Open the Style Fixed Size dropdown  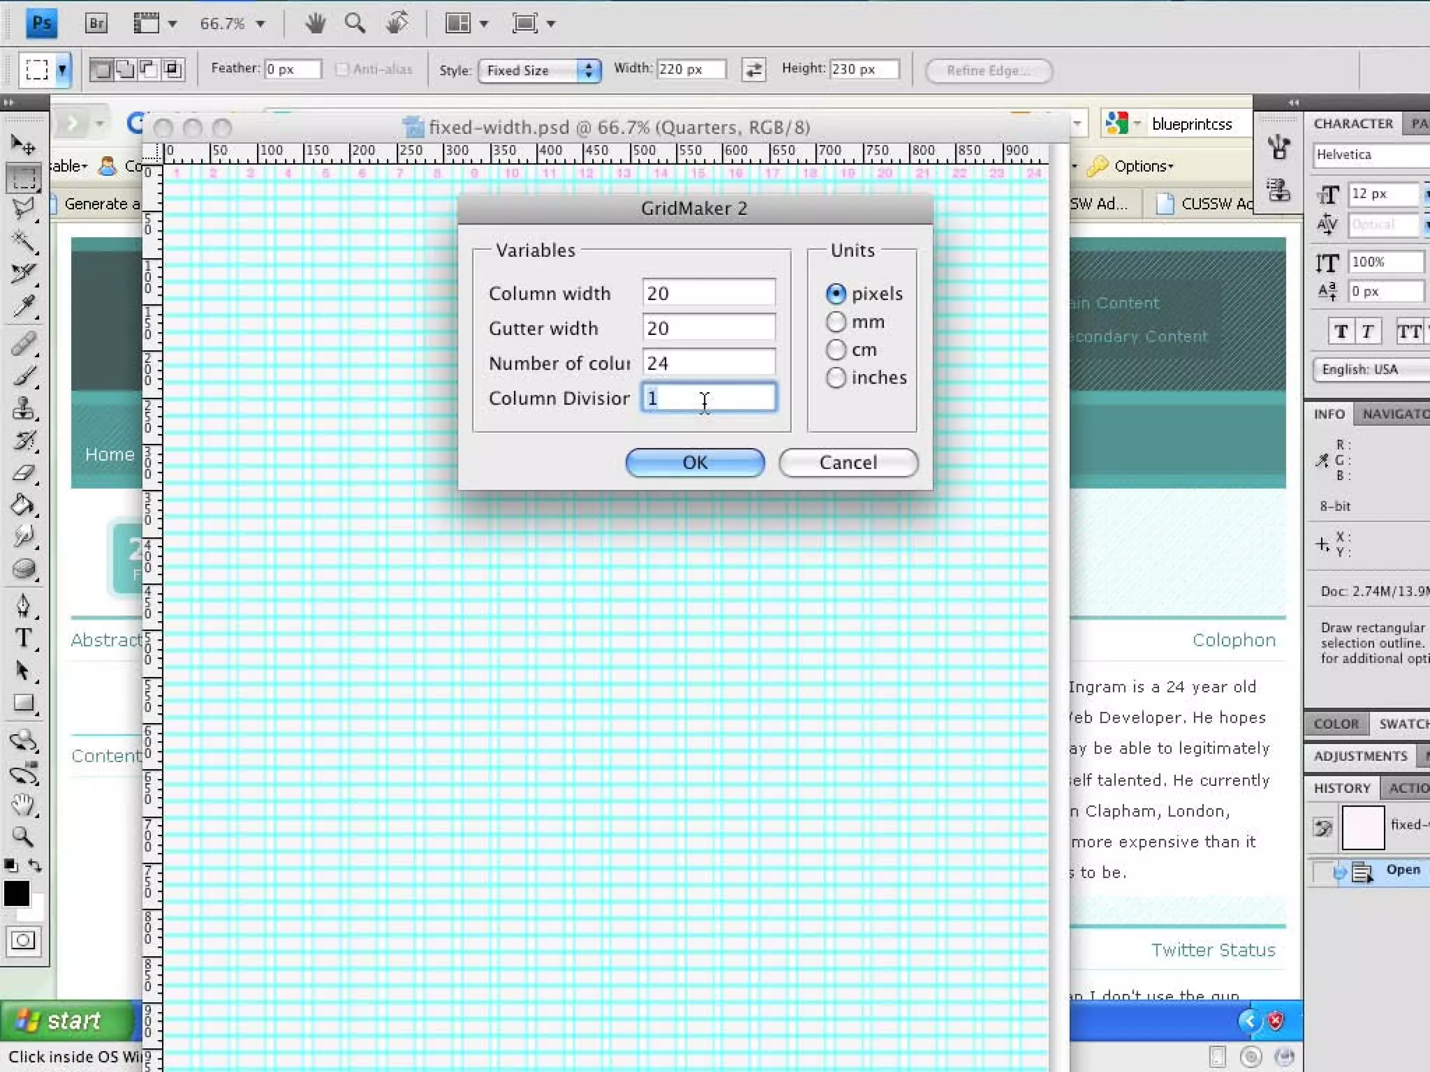[539, 70]
